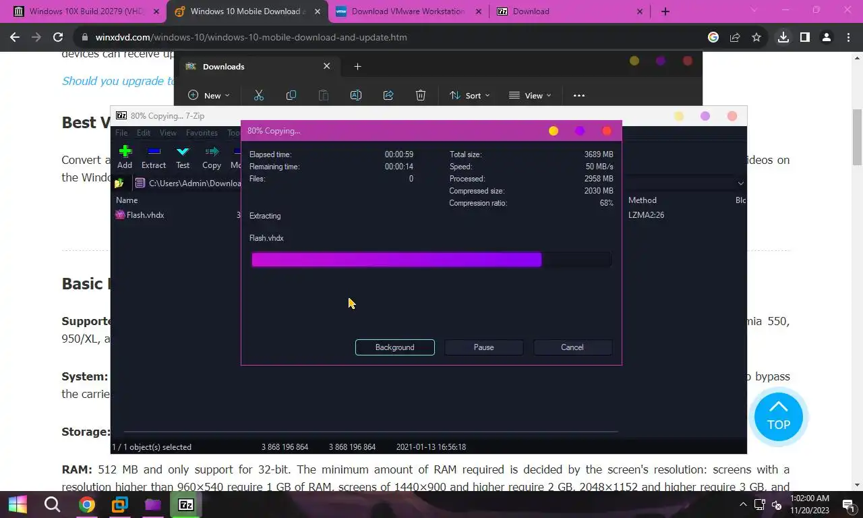Open the 7-Zip File menu
This screenshot has height=518, width=863.
121,133
